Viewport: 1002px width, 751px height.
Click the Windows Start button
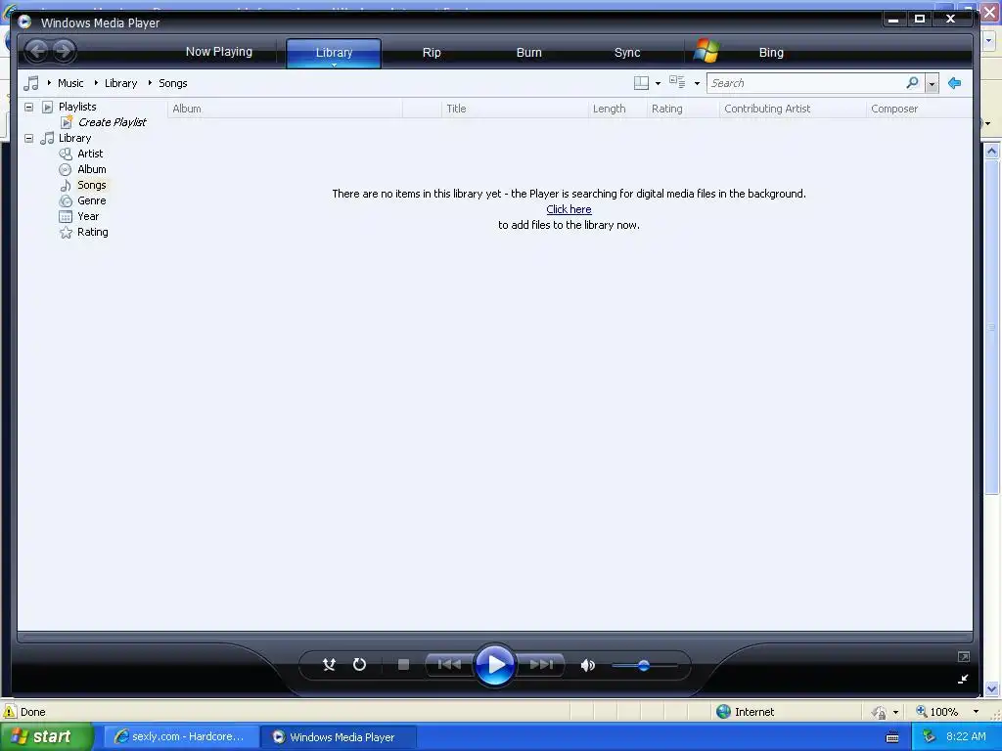coord(46,737)
